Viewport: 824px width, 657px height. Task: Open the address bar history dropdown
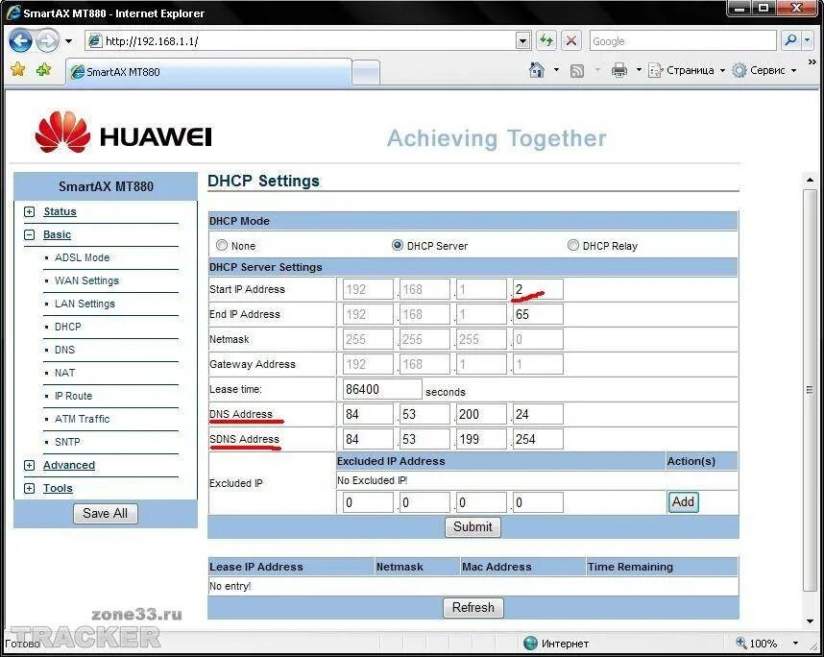pos(522,41)
